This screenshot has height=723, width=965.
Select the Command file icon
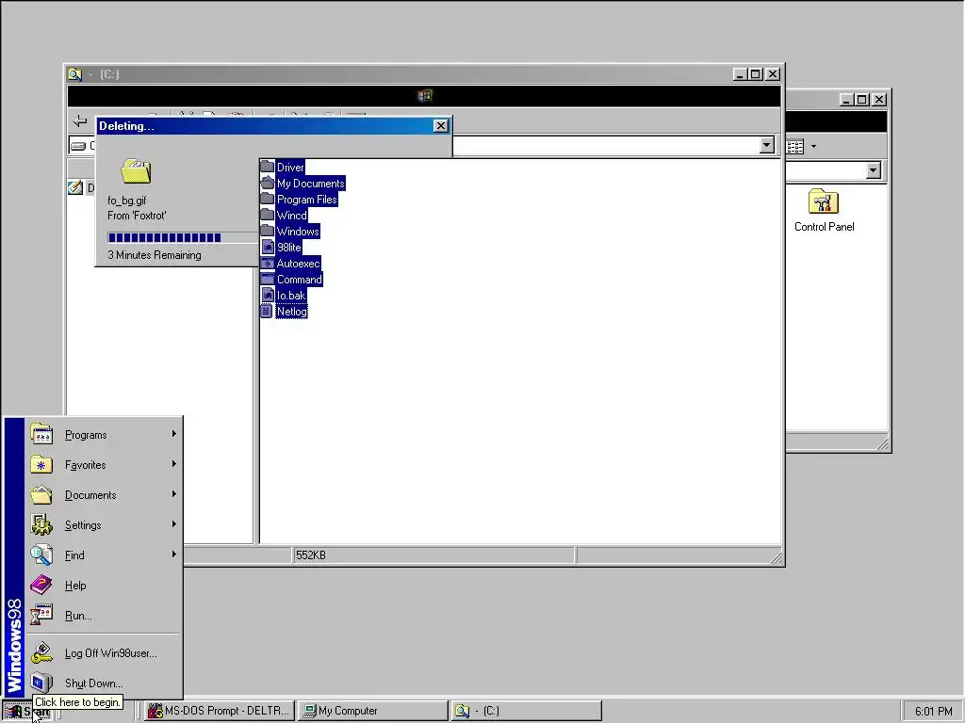click(267, 279)
